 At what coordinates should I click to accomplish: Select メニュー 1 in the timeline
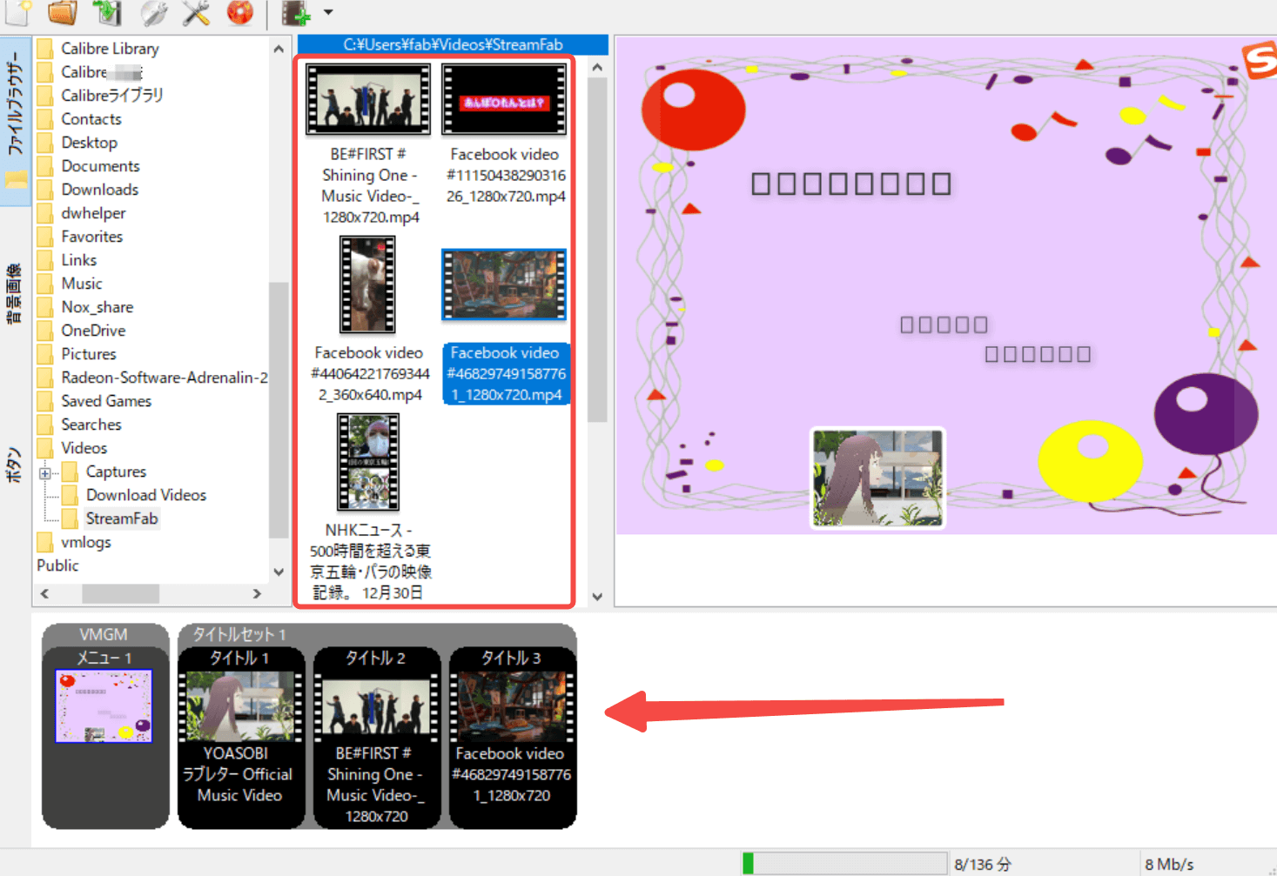[104, 705]
